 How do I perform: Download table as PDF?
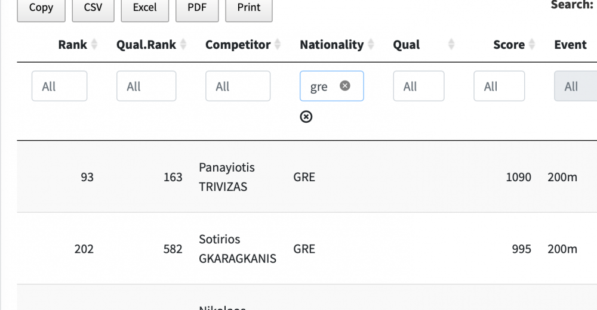click(x=197, y=8)
